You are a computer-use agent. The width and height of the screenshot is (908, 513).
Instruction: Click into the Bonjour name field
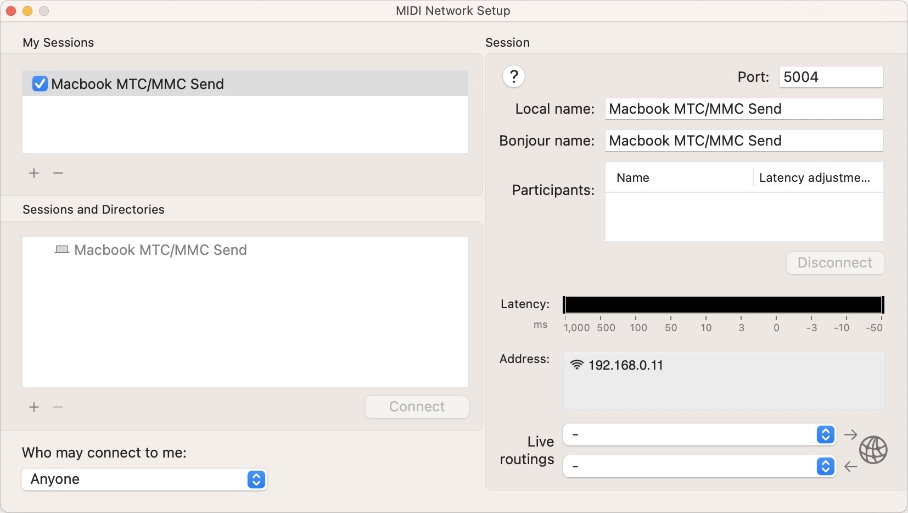point(744,141)
